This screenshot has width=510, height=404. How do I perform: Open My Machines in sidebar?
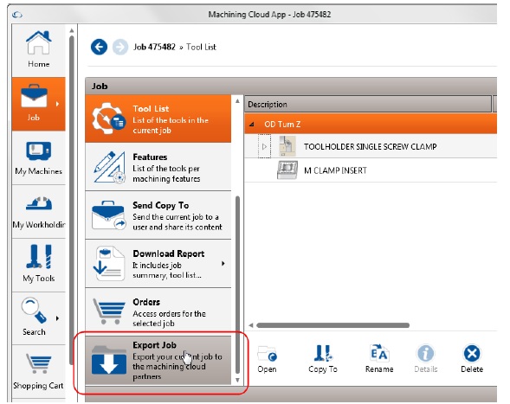(x=38, y=158)
